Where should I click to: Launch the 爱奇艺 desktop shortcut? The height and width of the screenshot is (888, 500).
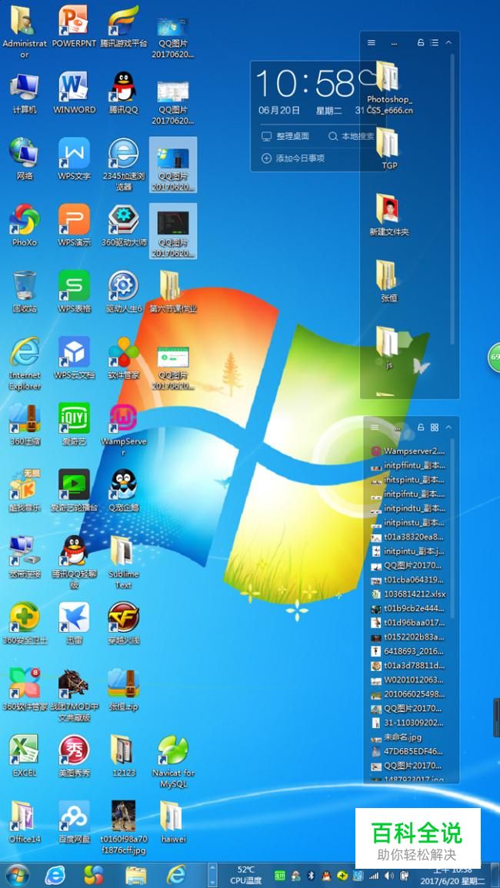click(75, 424)
